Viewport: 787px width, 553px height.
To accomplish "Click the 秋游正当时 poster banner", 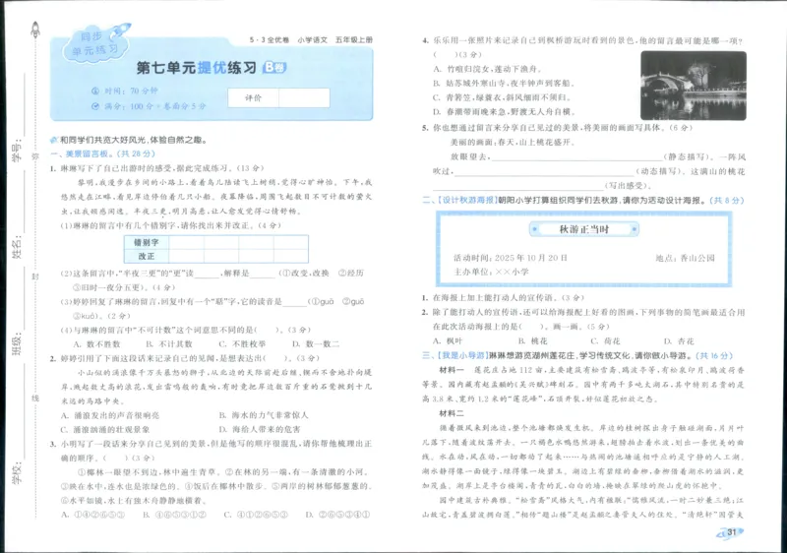I will click(x=583, y=229).
